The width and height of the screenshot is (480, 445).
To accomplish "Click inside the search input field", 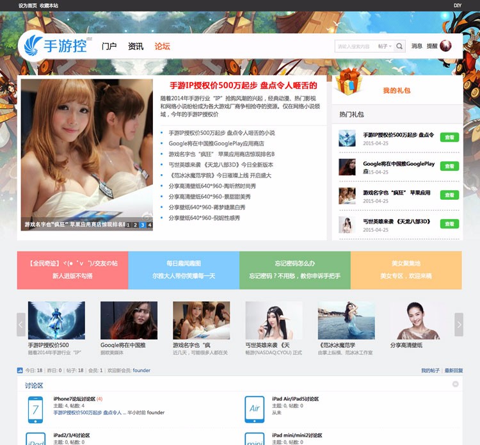I will pos(355,46).
